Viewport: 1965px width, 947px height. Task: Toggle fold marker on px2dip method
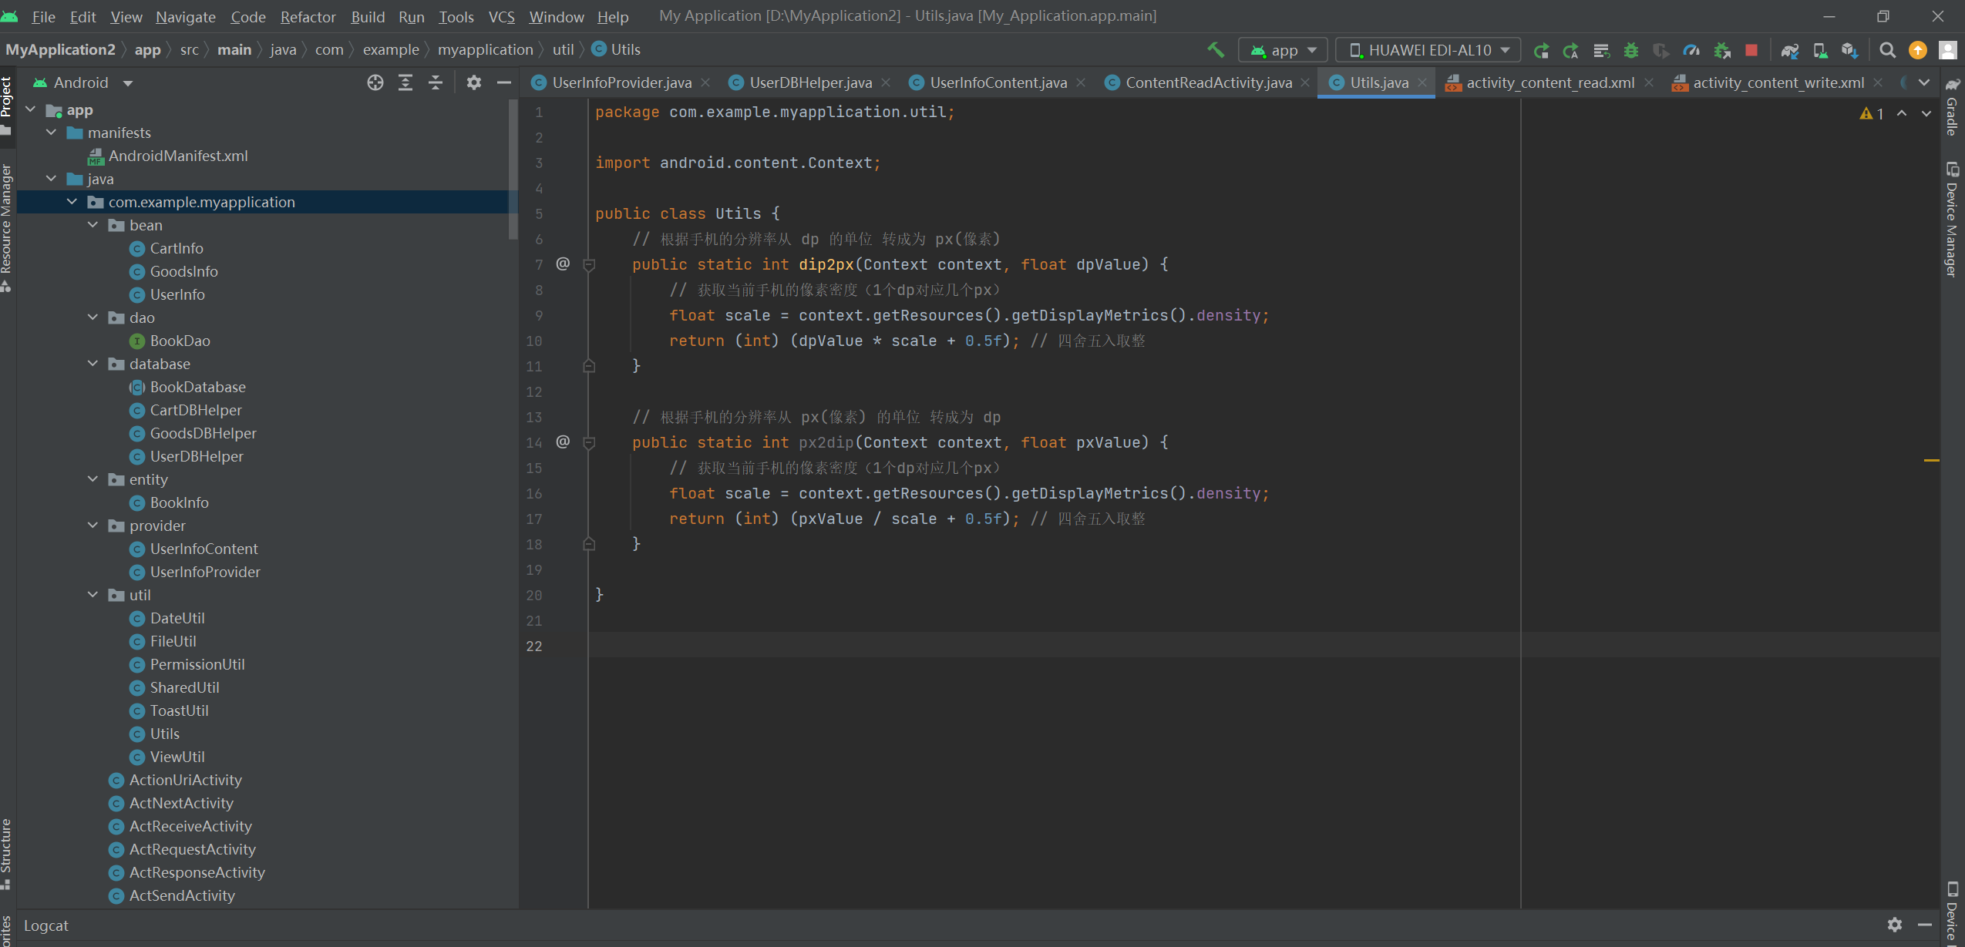[589, 442]
